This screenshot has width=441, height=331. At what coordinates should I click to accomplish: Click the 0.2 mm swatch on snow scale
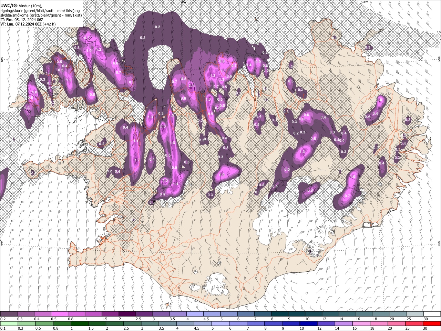tap(9, 314)
